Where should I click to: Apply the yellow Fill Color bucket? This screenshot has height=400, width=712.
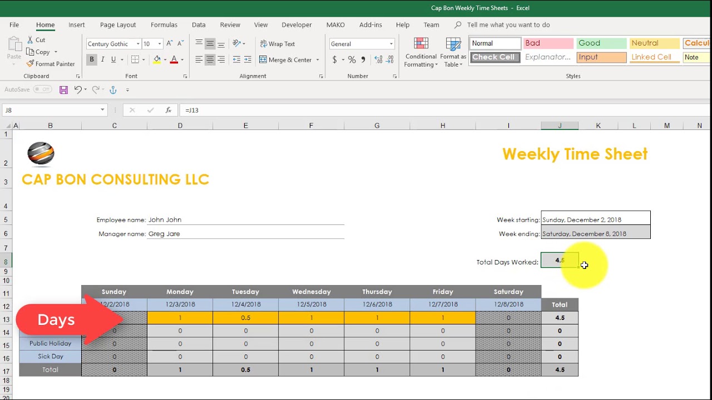(x=157, y=59)
